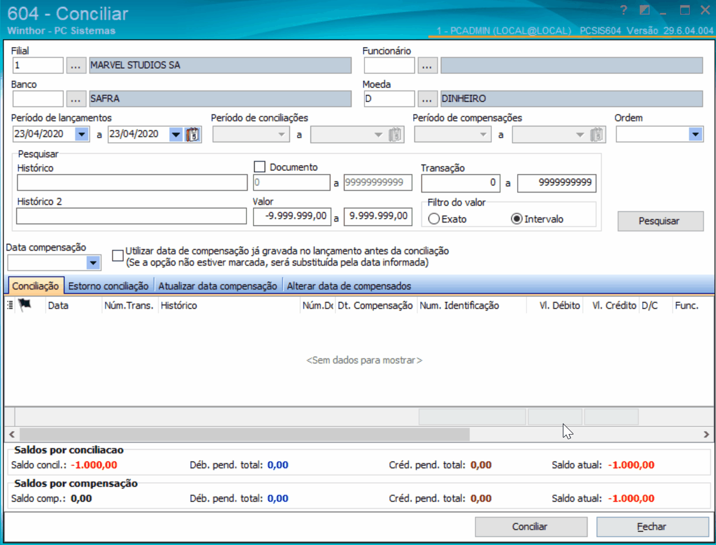Switch to Estorno conciliação tab
Viewport: 716px width, 545px height.
point(109,286)
